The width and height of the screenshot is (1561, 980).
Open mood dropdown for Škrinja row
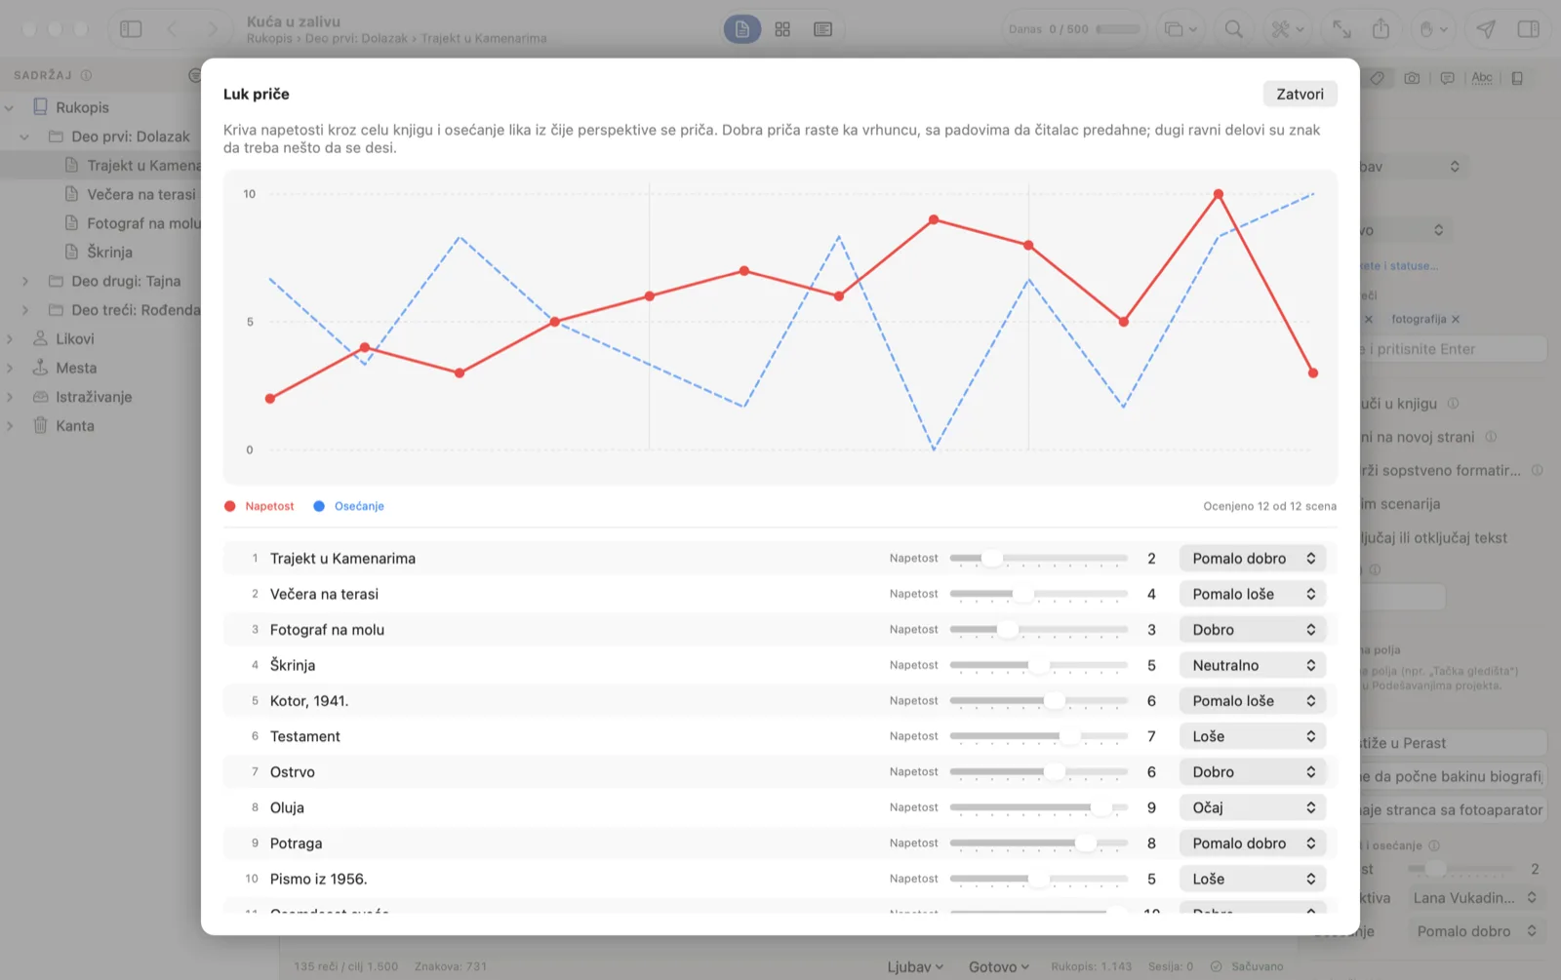[1253, 665]
